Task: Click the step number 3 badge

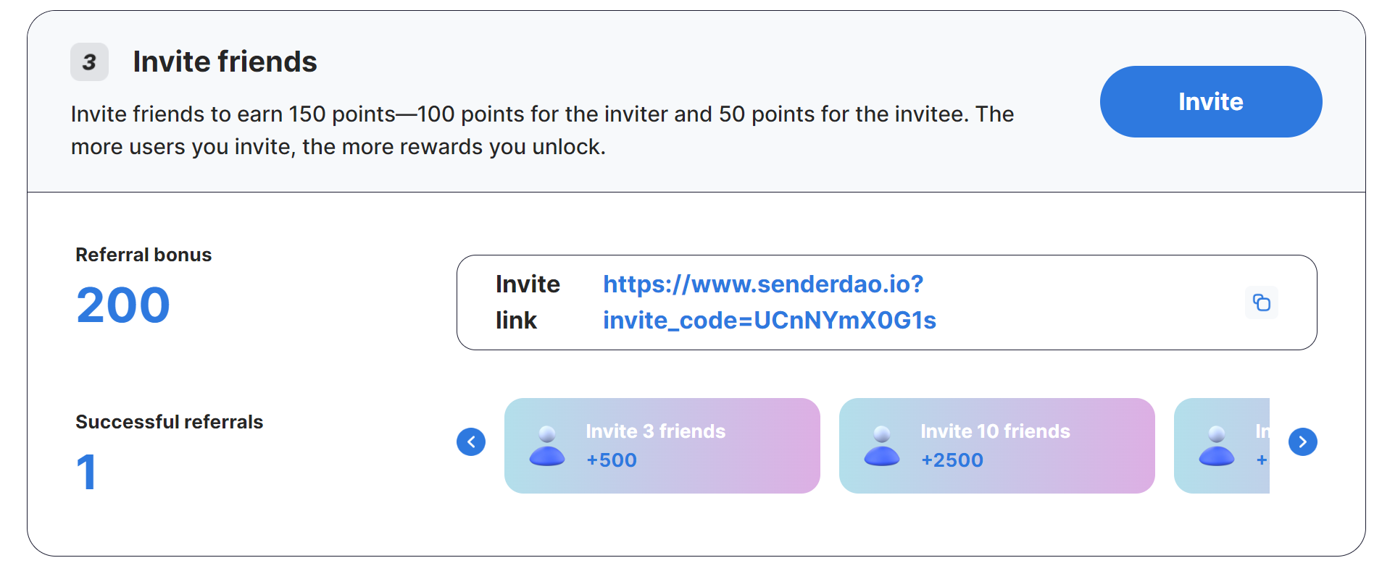Action: (x=89, y=62)
